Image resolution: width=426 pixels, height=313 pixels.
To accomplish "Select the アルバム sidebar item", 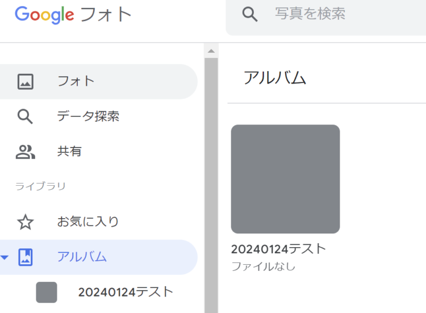I will [98, 257].
